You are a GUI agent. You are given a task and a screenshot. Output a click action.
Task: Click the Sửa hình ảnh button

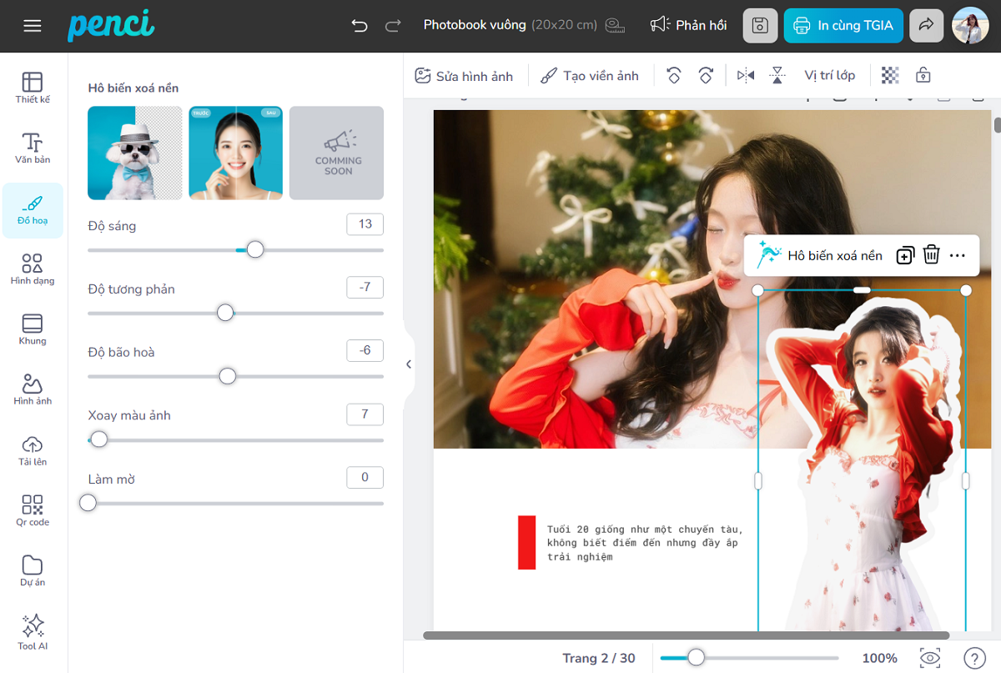click(x=464, y=76)
